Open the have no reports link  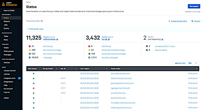click(x=161, y=50)
